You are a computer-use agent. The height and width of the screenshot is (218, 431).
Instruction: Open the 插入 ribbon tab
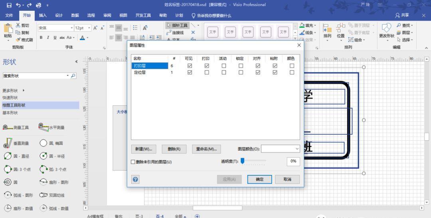tap(43, 15)
